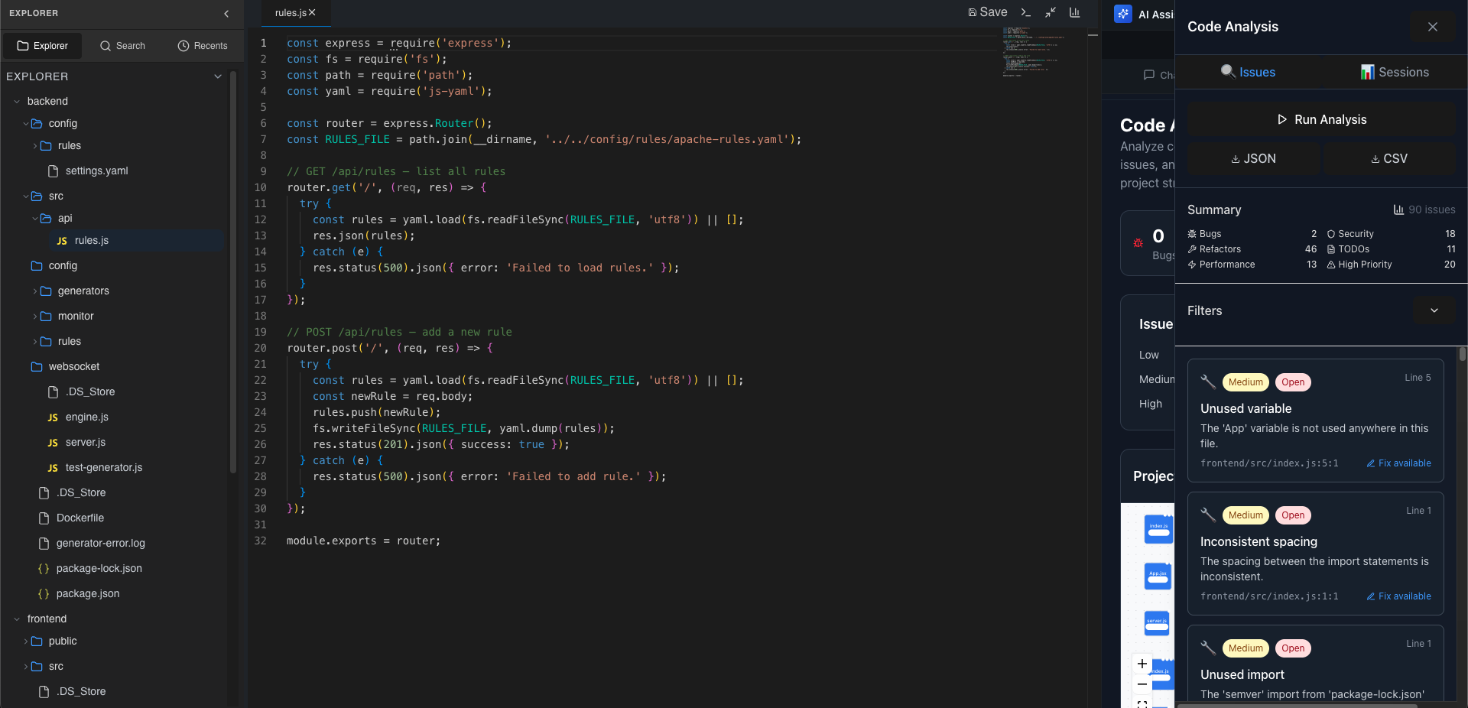Switch to the Search tab
The width and height of the screenshot is (1468, 708).
[x=122, y=46]
